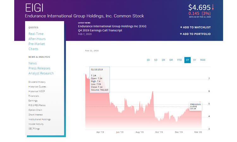View Short Interest data

tap(36, 115)
